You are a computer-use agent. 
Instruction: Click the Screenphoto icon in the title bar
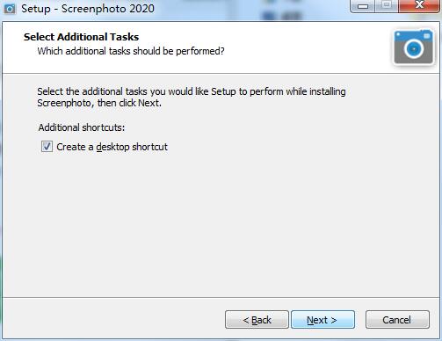[x=10, y=9]
